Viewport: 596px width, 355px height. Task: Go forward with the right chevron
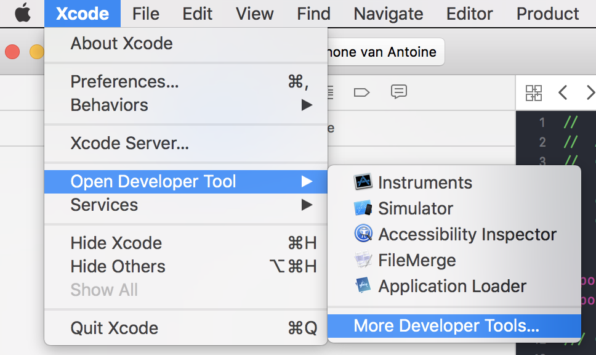[590, 93]
